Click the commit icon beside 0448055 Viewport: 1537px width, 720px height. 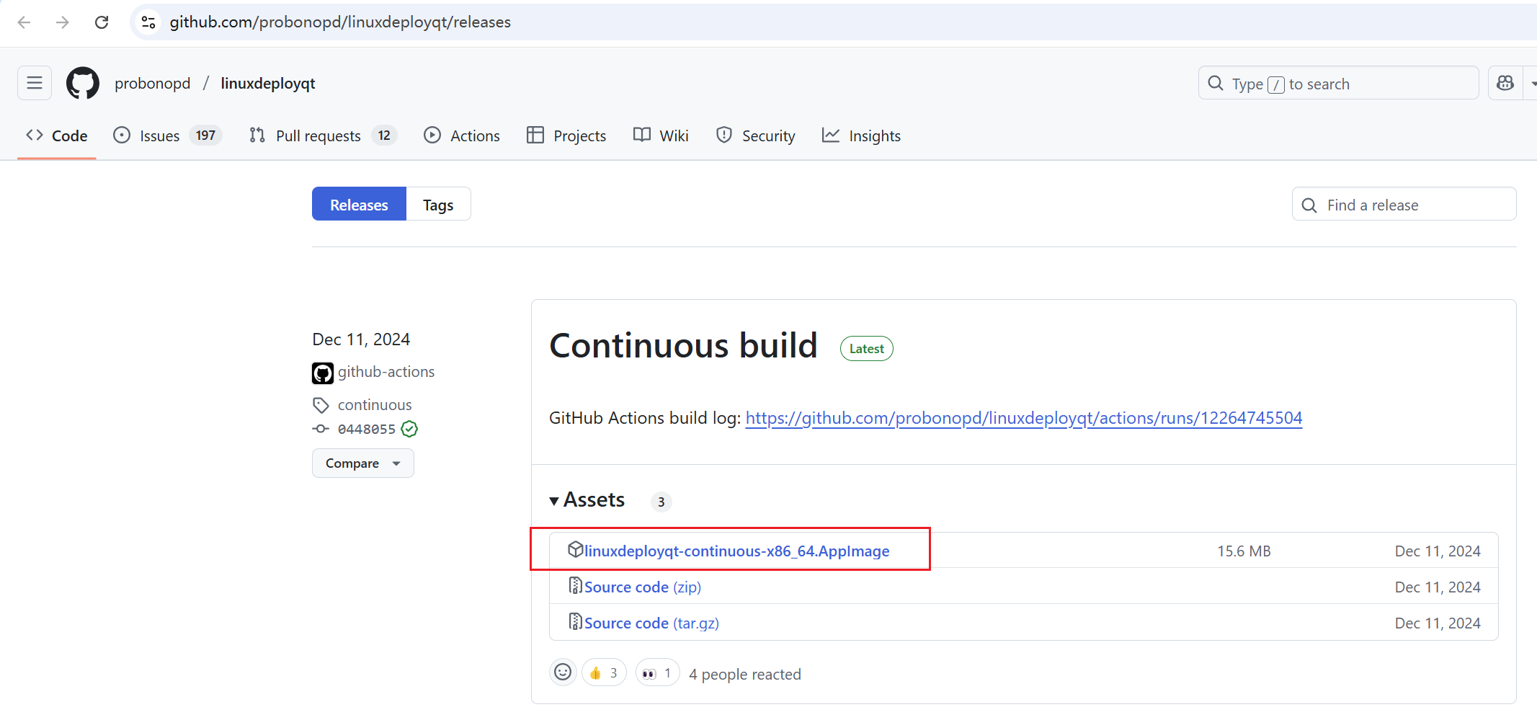click(x=321, y=429)
